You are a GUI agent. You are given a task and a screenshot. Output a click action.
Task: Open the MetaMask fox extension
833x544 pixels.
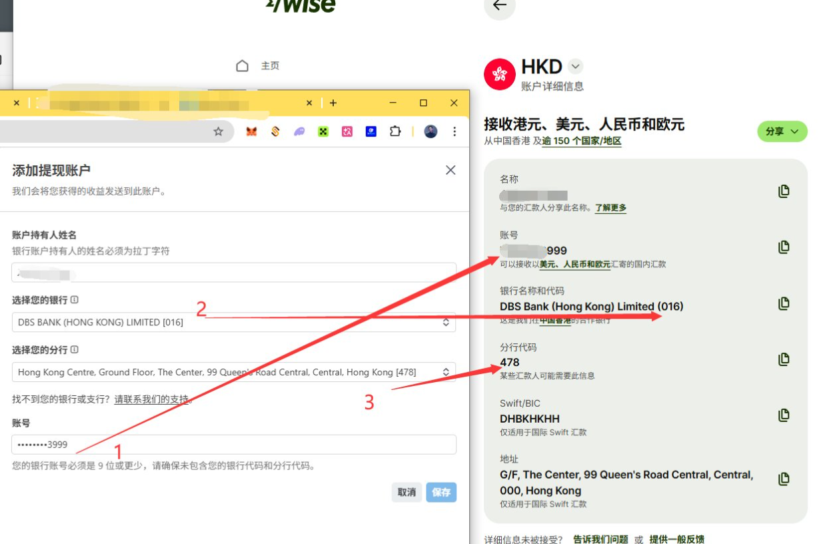251,131
